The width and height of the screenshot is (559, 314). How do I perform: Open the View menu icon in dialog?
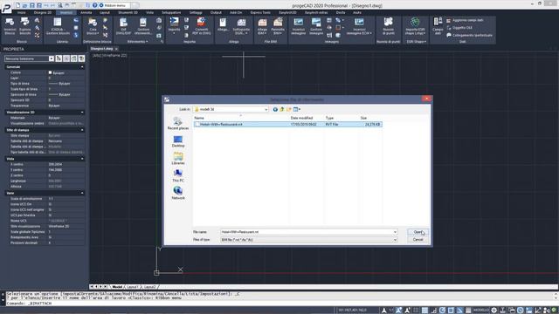click(x=296, y=109)
